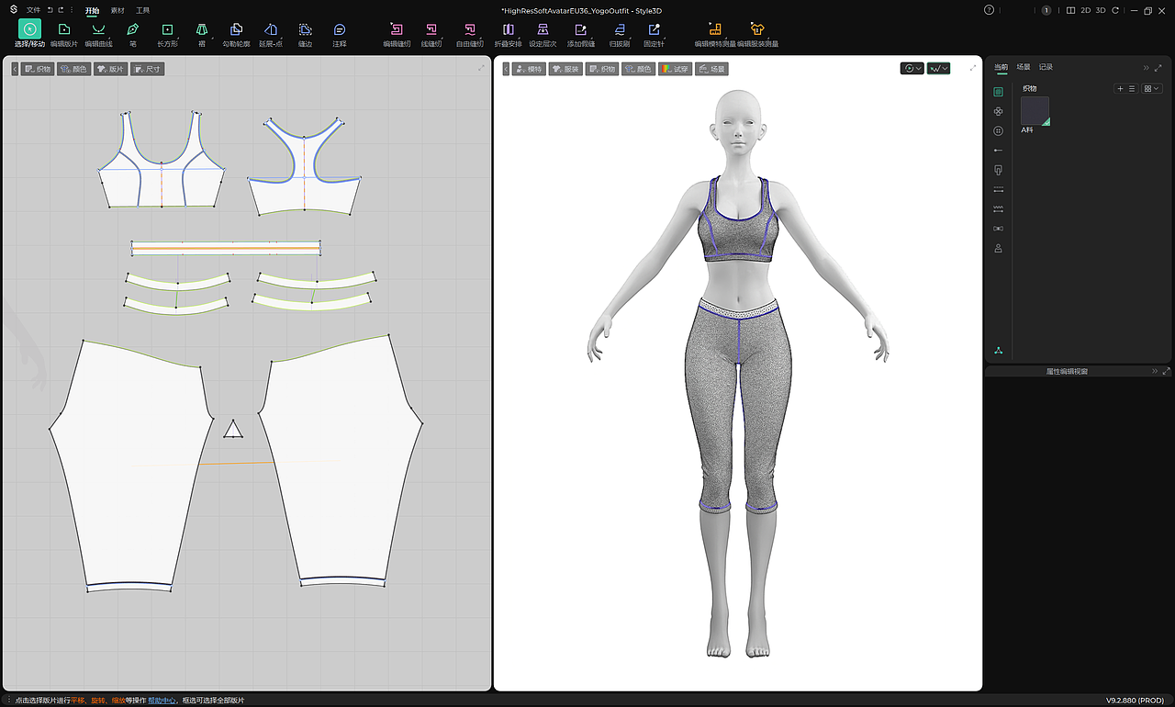
Task: Open the 场景 tab in the right panel
Action: pyautogui.click(x=1023, y=67)
